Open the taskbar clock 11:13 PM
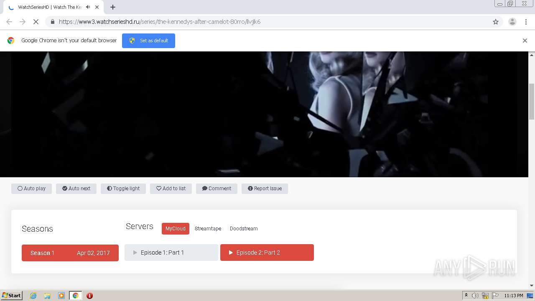This screenshot has width=535, height=301. [x=514, y=296]
